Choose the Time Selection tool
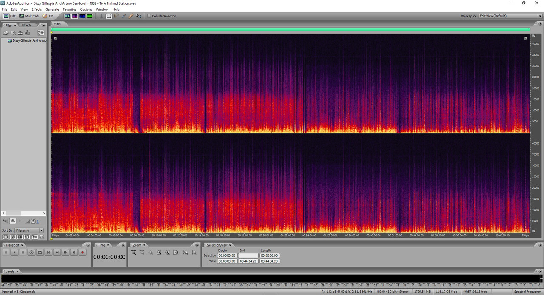The image size is (544, 295). pos(102,16)
